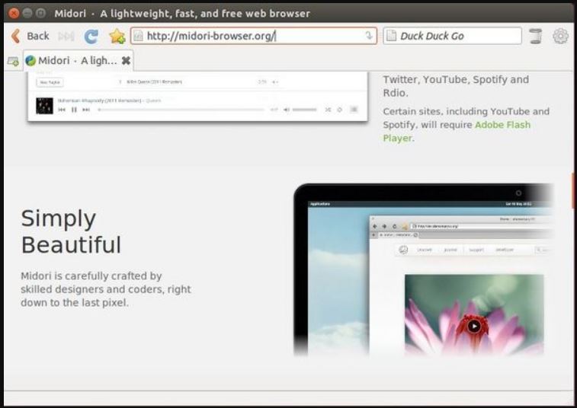Select the Midori · A ligh... tab
The image size is (577, 408).
(x=79, y=60)
